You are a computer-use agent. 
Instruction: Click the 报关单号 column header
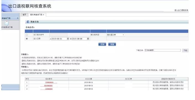(x=49, y=79)
